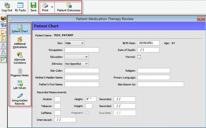Open Lab Values in the sidebar
The width and height of the screenshot is (206, 128).
[20, 85]
